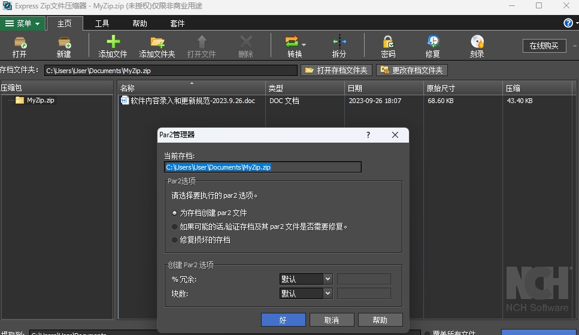This screenshot has width=579, height=335.
Task: Click the Open File up-arrow icon
Action: tap(202, 42)
